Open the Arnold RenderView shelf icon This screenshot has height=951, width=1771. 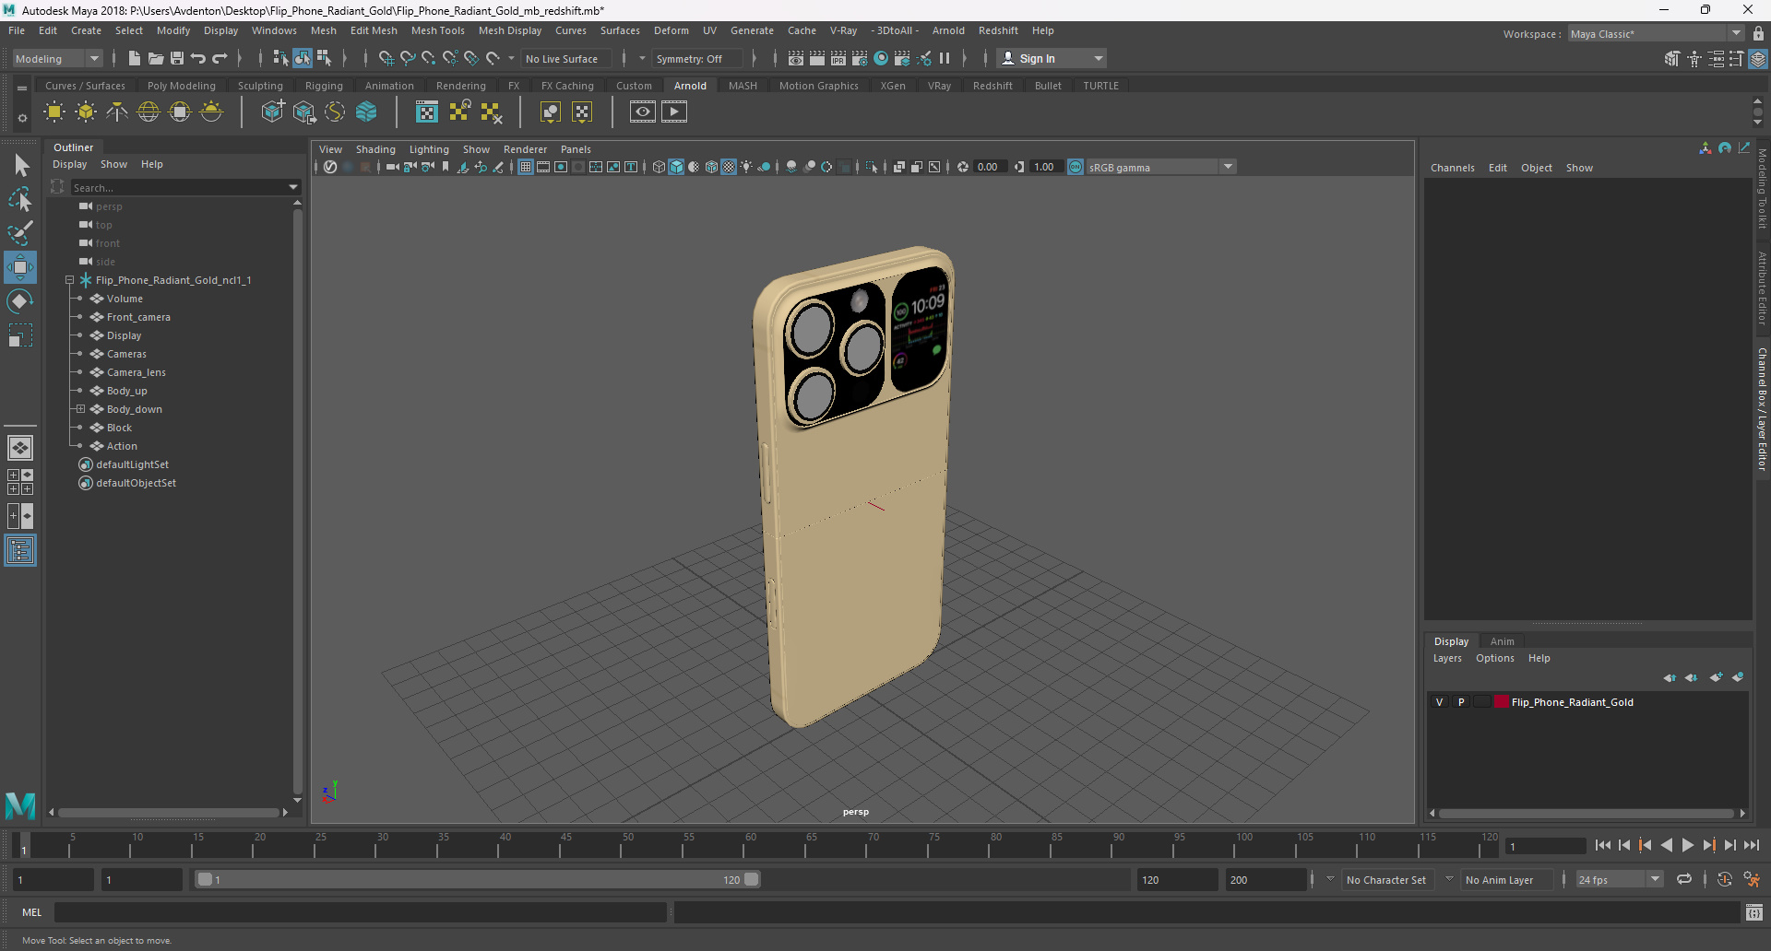coord(643,112)
